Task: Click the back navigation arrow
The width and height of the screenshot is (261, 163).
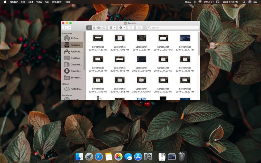Action: 64,28
